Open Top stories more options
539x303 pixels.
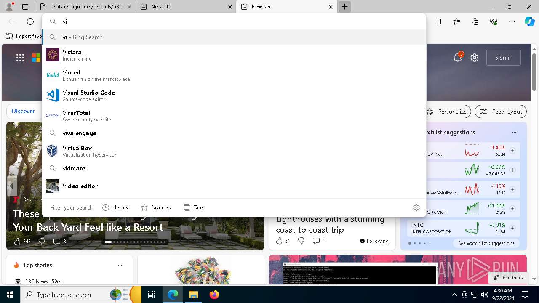(120, 265)
